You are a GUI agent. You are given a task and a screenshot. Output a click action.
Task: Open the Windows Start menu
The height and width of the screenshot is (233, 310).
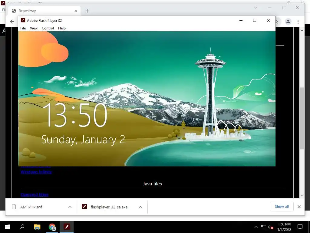(x=7, y=227)
